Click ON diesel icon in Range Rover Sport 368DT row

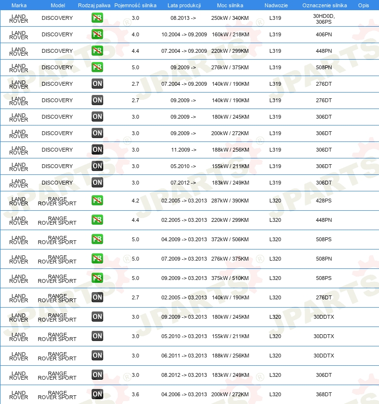pos(97,394)
